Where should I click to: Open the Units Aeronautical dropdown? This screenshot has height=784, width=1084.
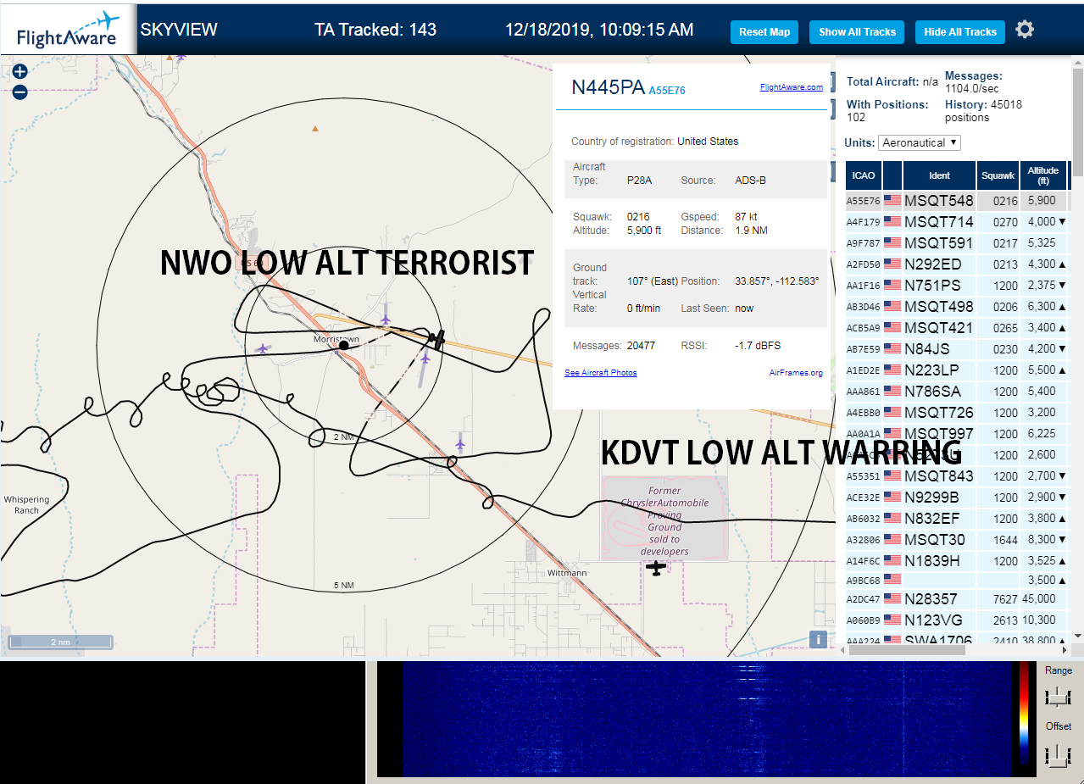(x=920, y=142)
